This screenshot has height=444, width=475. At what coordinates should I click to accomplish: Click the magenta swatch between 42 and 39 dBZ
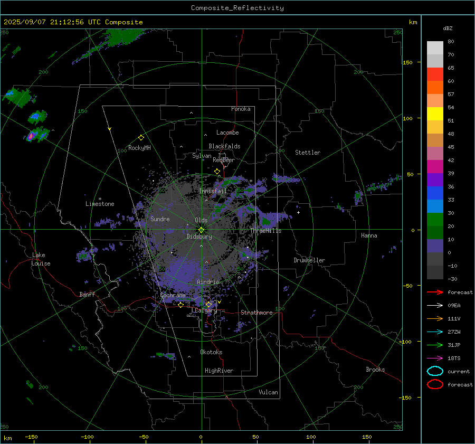pos(435,167)
